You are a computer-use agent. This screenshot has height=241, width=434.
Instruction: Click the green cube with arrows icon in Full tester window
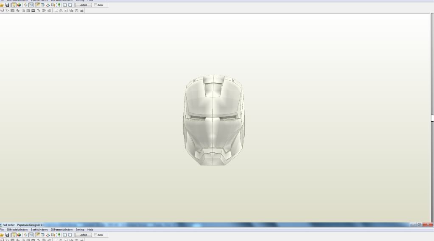click(59, 235)
